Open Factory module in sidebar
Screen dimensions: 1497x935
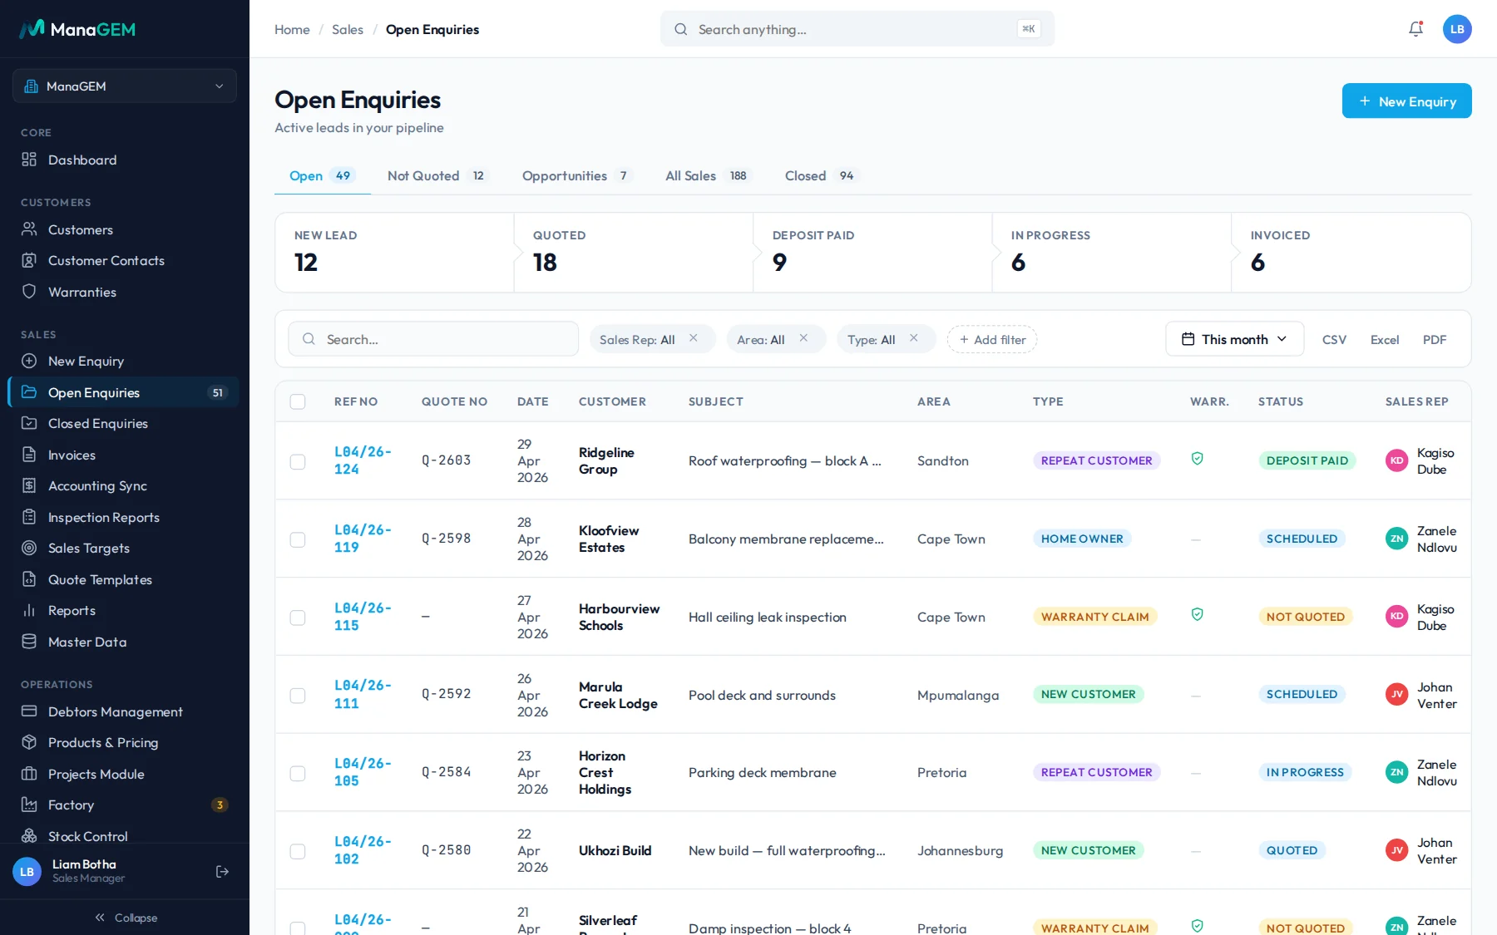tap(125, 805)
